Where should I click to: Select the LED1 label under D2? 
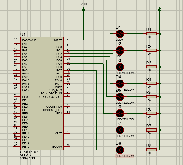coord(119,56)
